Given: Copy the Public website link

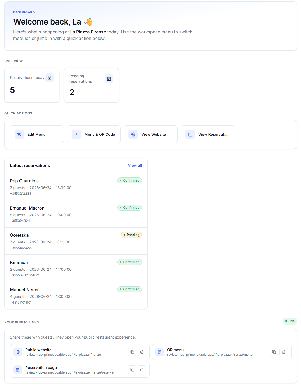Looking at the screenshot, I should [x=132, y=352].
